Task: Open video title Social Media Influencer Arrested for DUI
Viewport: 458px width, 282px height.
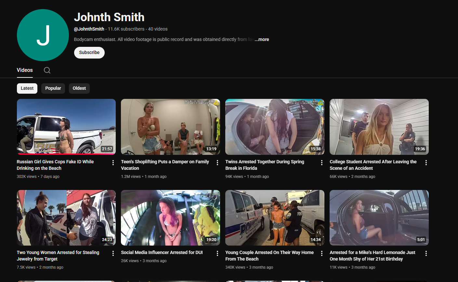Action: (162, 252)
